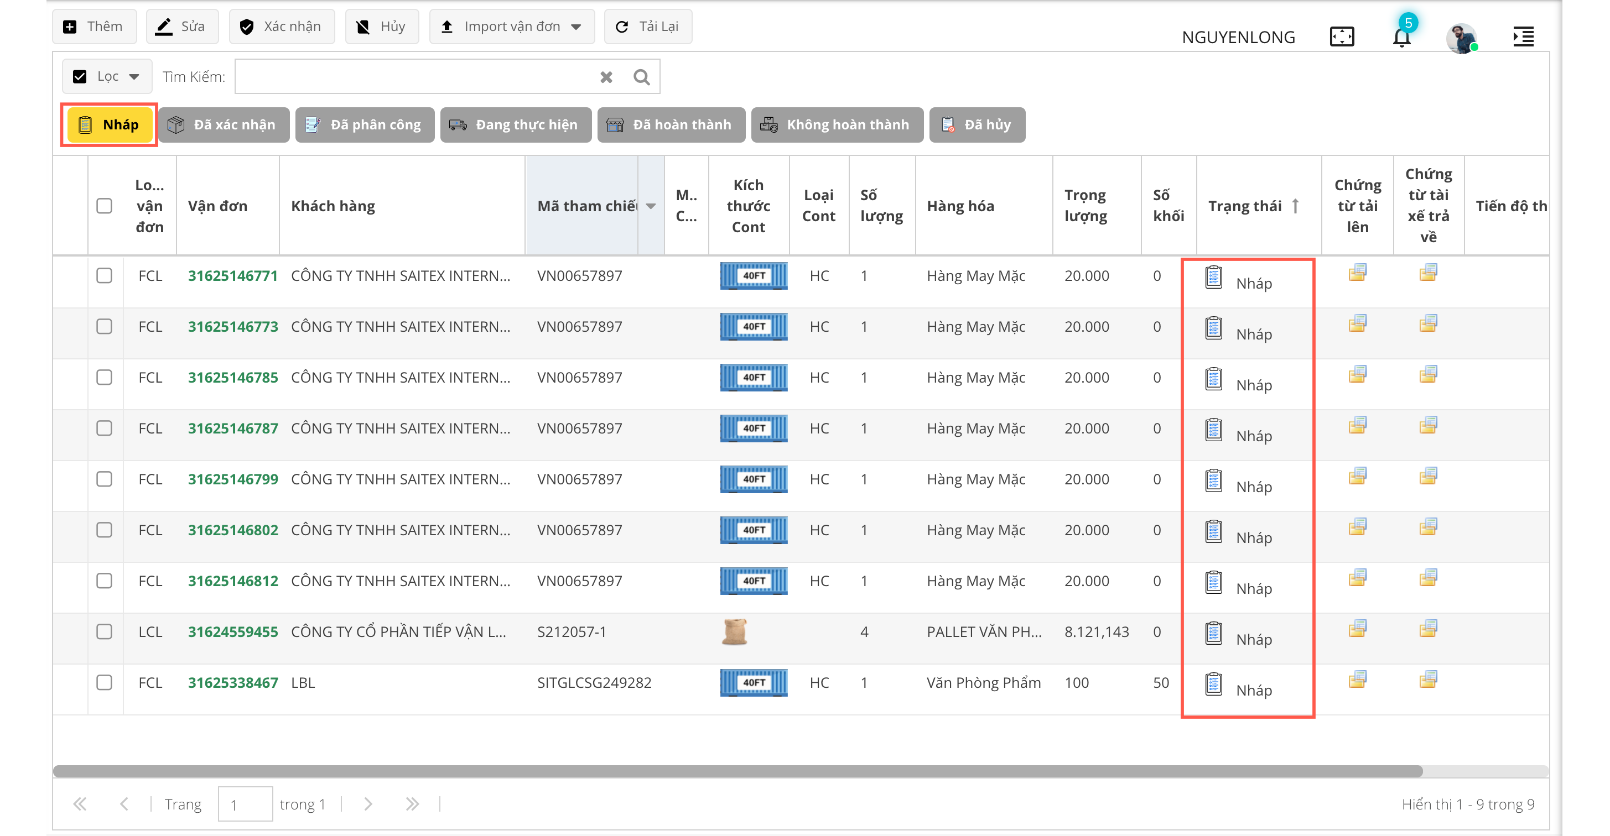Click the search magnifier icon

tap(641, 77)
